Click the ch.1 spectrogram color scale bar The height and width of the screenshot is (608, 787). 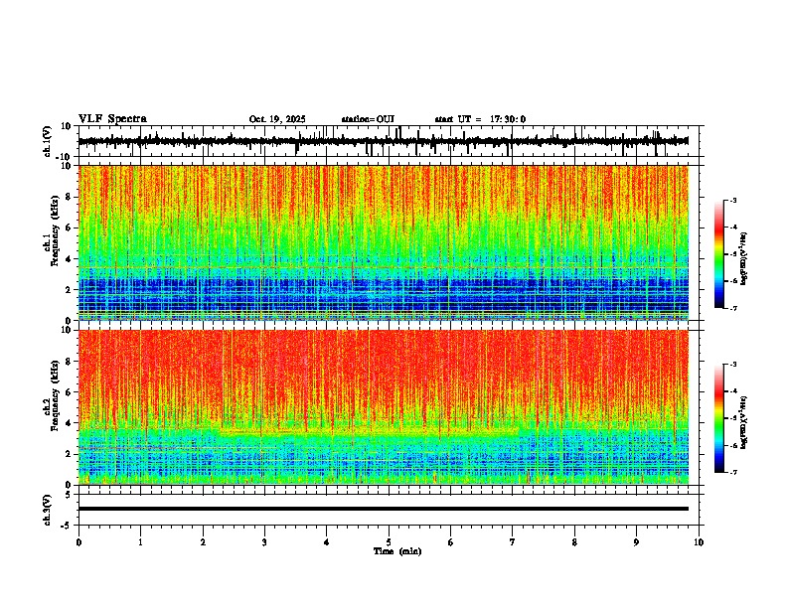[x=719, y=254]
